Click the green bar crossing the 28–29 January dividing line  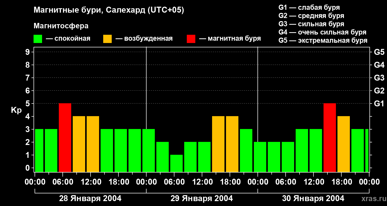pyautogui.click(x=149, y=150)
